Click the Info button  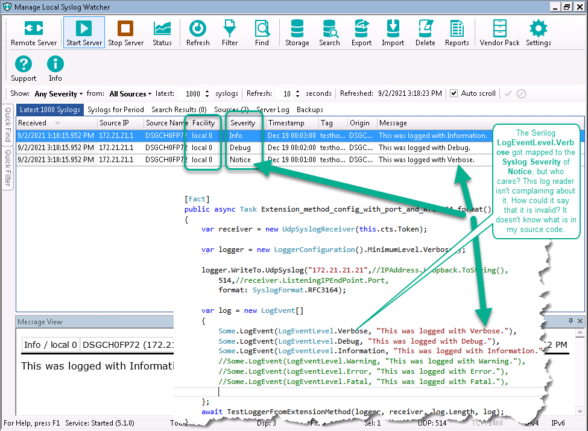[55, 68]
